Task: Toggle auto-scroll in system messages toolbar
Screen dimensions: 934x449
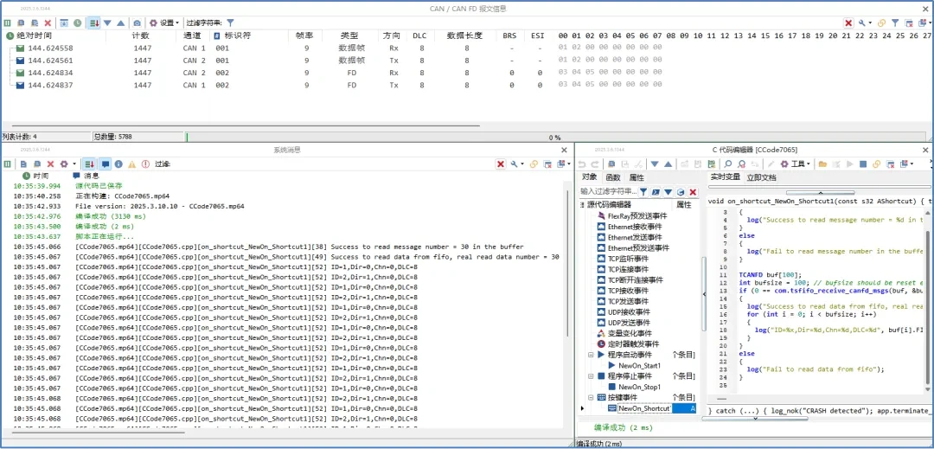Action: [89, 164]
